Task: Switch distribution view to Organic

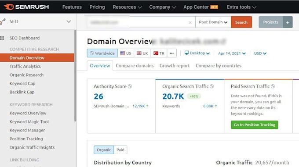Action: click(104, 150)
